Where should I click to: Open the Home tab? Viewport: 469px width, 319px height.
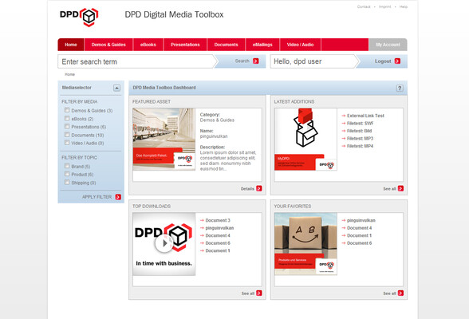click(x=71, y=45)
